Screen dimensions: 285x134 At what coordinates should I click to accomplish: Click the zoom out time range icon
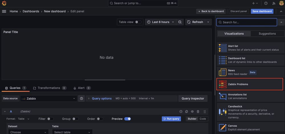[180, 22]
